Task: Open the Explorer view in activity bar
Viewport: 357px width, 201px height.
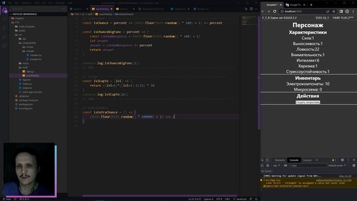Action: click(4, 11)
